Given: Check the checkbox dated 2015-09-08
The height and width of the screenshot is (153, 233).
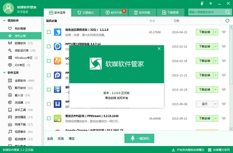Looking at the screenshot, I should point(49,104).
